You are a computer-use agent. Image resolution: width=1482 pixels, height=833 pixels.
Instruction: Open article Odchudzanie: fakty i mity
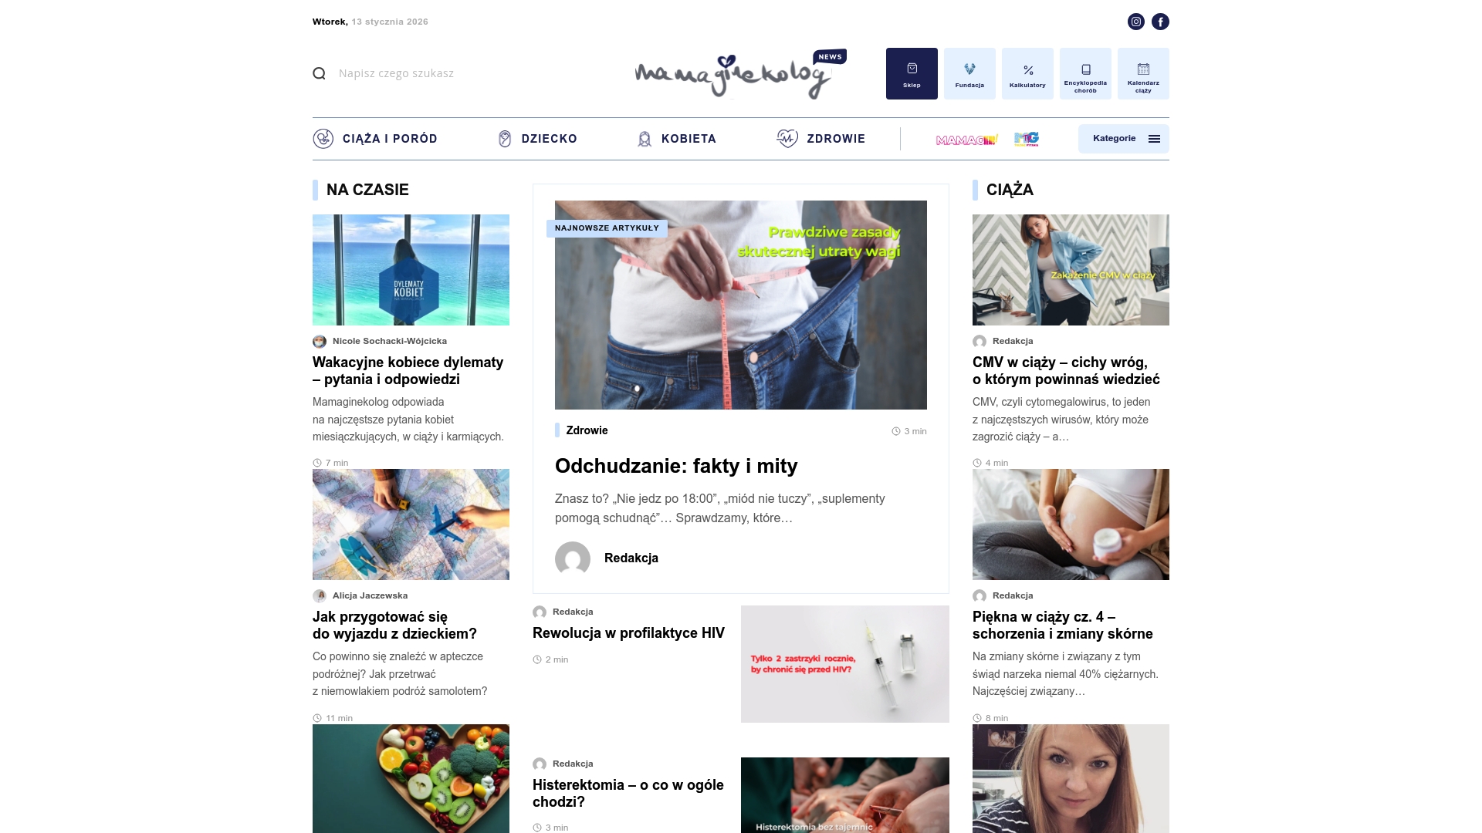point(677,466)
